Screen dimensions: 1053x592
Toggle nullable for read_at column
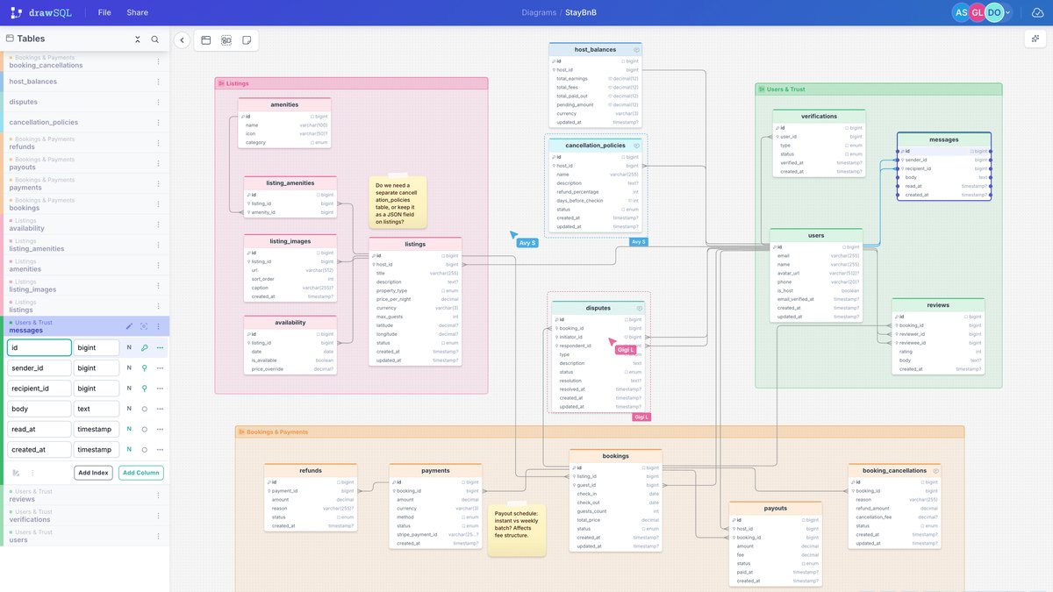pos(129,429)
